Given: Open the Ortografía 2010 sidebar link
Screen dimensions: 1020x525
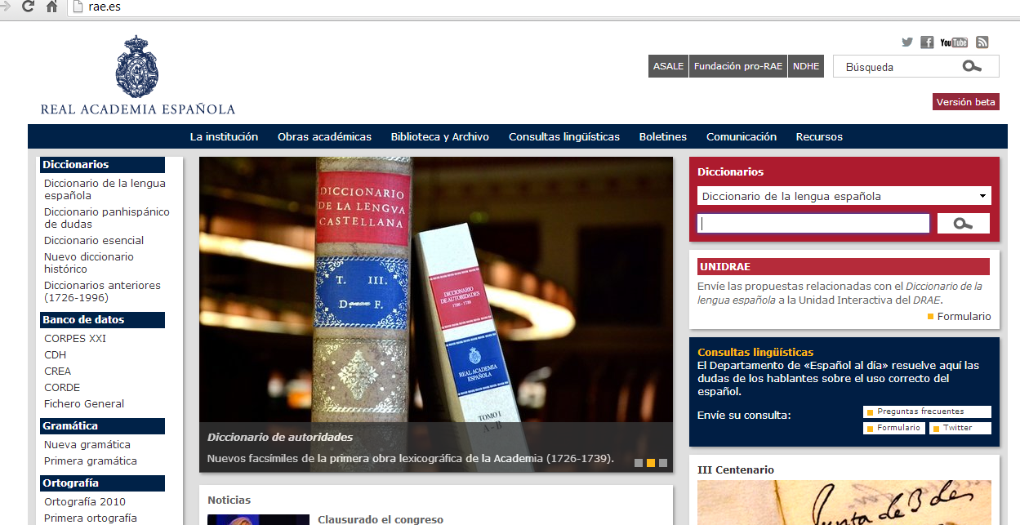Looking at the screenshot, I should (x=85, y=502).
